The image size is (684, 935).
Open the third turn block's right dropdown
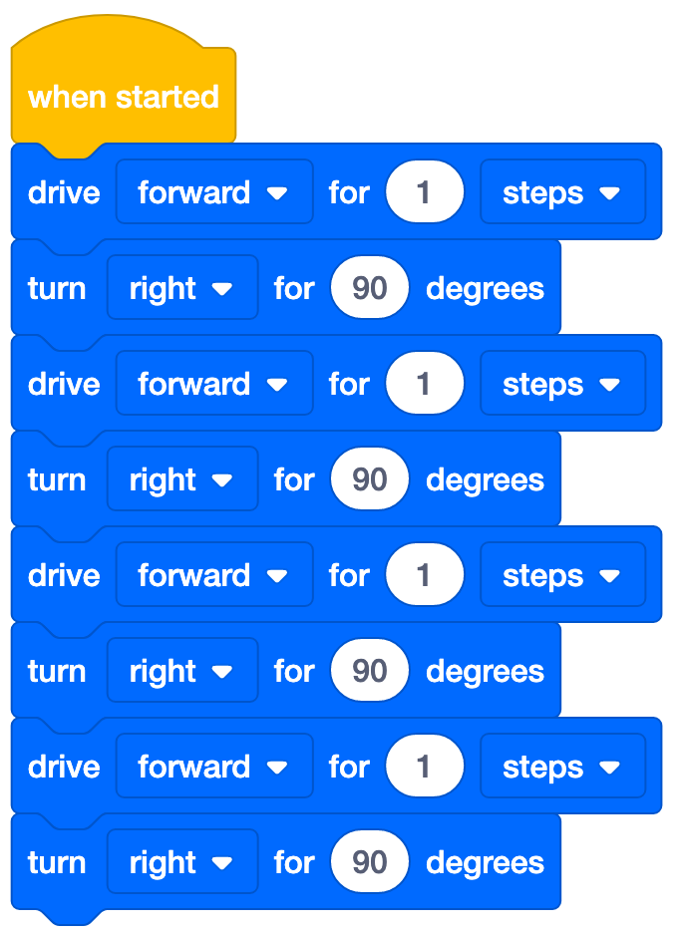click(x=181, y=670)
